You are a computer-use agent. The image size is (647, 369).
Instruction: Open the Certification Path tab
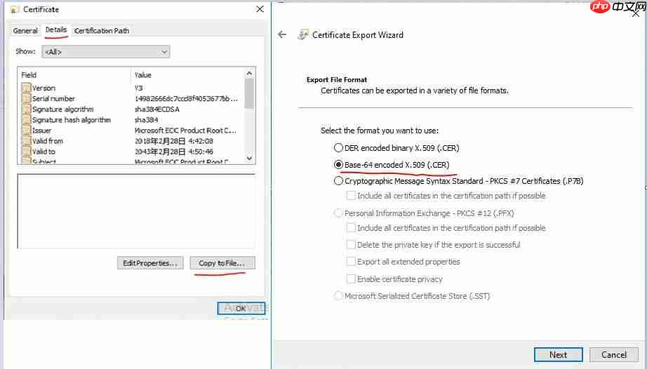pyautogui.click(x=102, y=31)
